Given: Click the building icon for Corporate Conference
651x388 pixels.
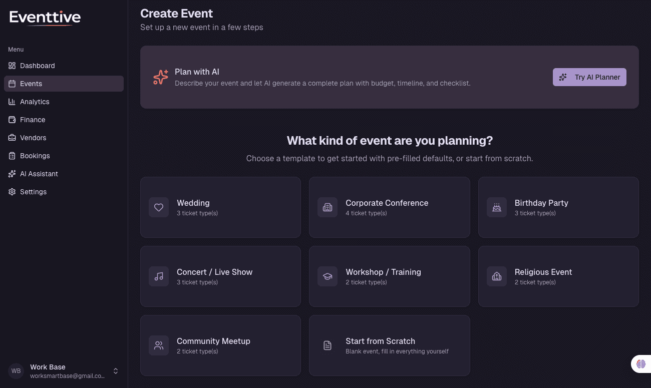Looking at the screenshot, I should pyautogui.click(x=328, y=207).
